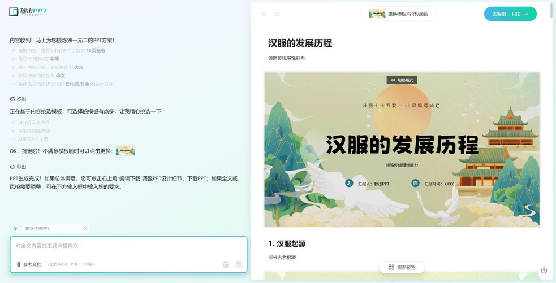The image size is (556, 283).
Task: Click 去编辑、下载 button
Action: point(510,14)
